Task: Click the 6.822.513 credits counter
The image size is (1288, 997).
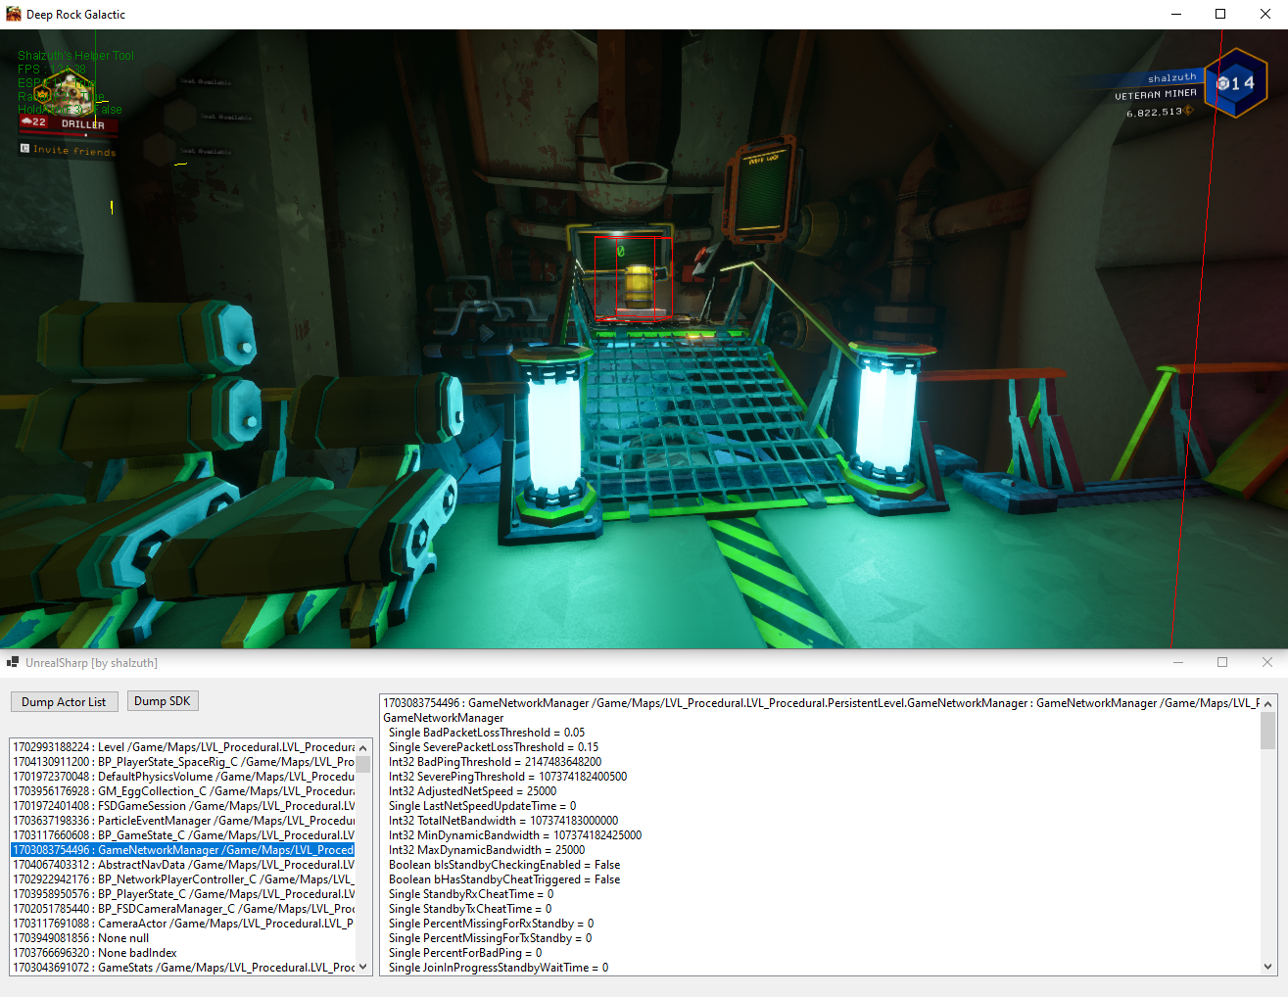Action: click(x=1160, y=112)
